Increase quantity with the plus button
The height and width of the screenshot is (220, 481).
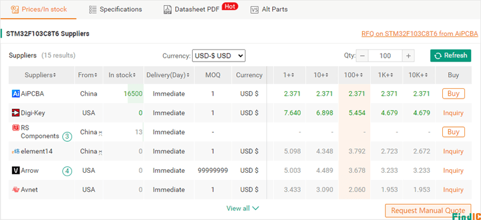click(409, 56)
